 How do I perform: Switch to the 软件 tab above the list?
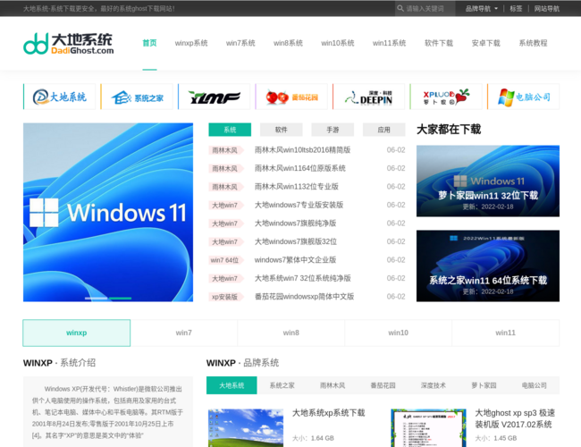[282, 130]
